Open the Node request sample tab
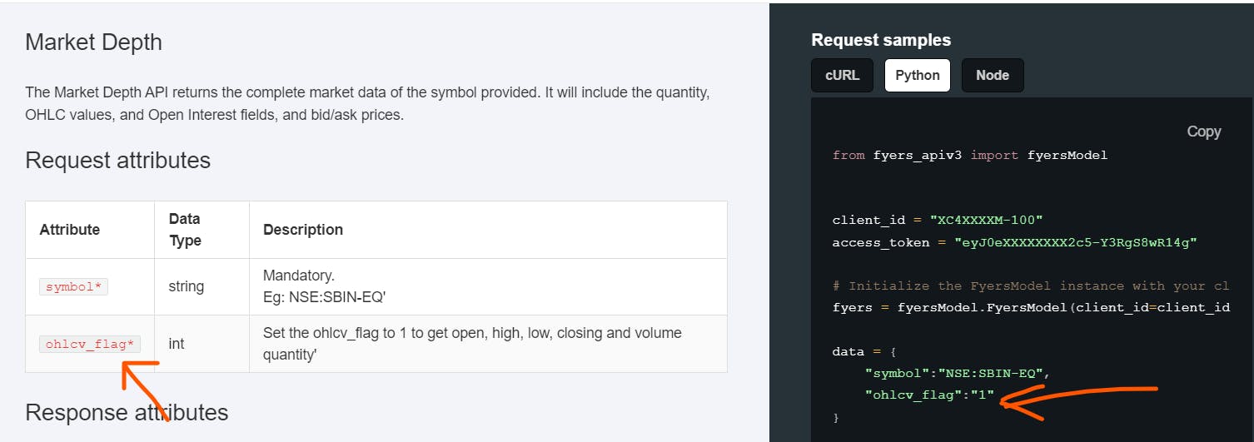The width and height of the screenshot is (1254, 442). point(993,75)
